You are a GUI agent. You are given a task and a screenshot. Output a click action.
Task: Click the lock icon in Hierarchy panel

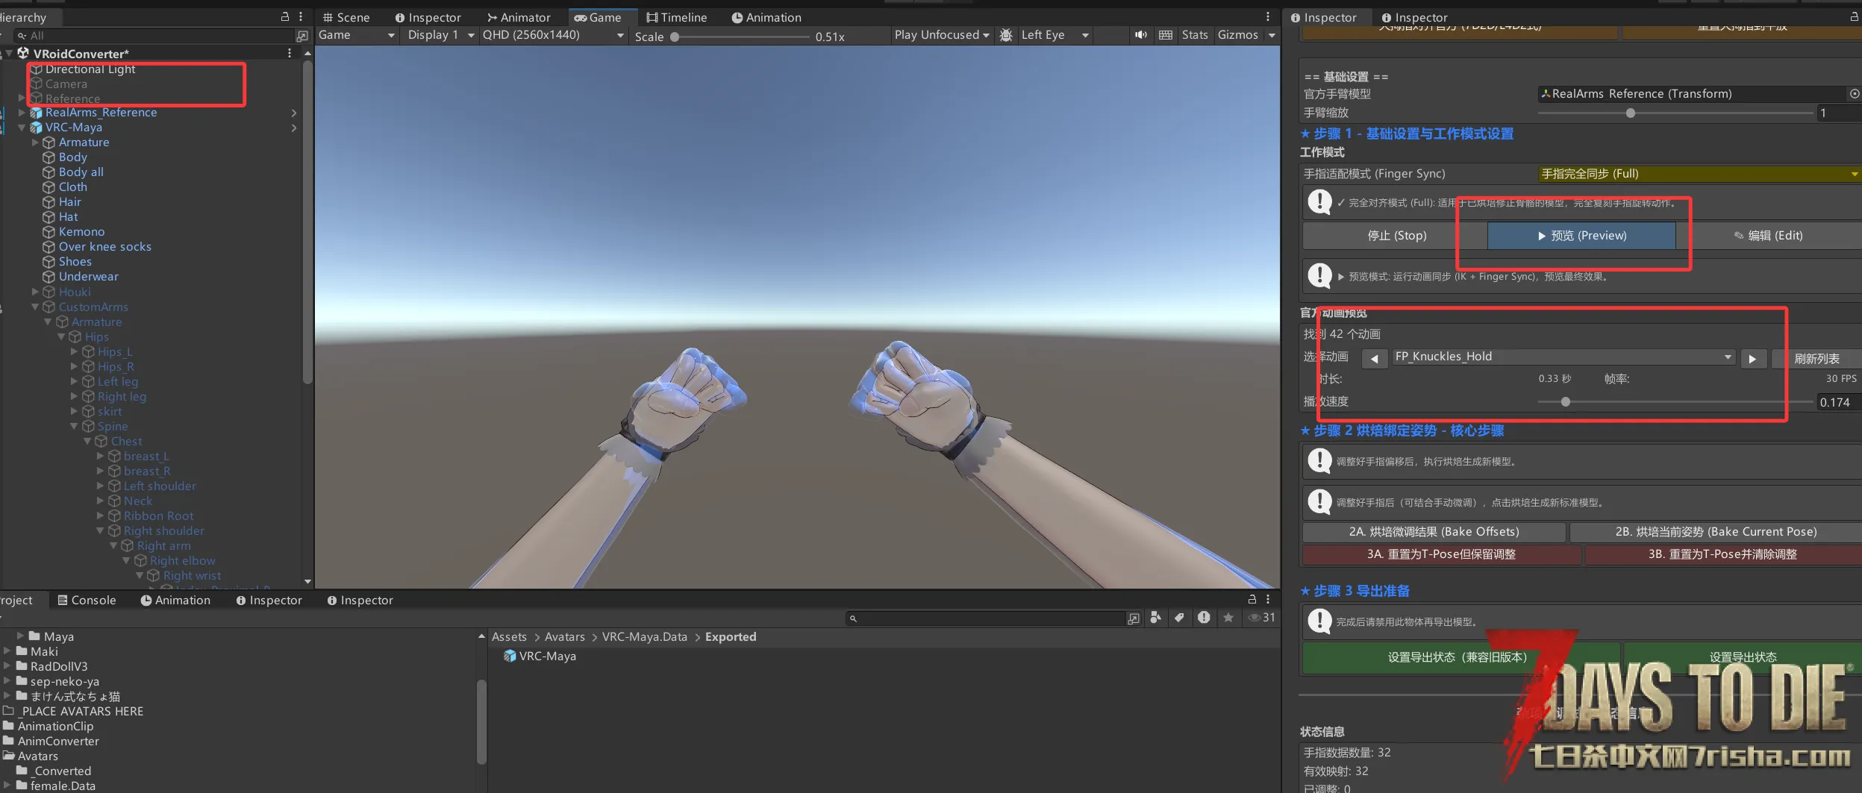[x=284, y=16]
